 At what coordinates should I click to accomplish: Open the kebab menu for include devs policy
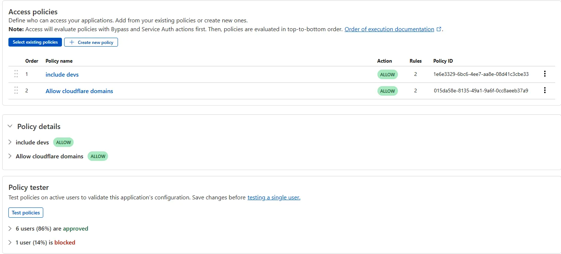click(x=545, y=74)
